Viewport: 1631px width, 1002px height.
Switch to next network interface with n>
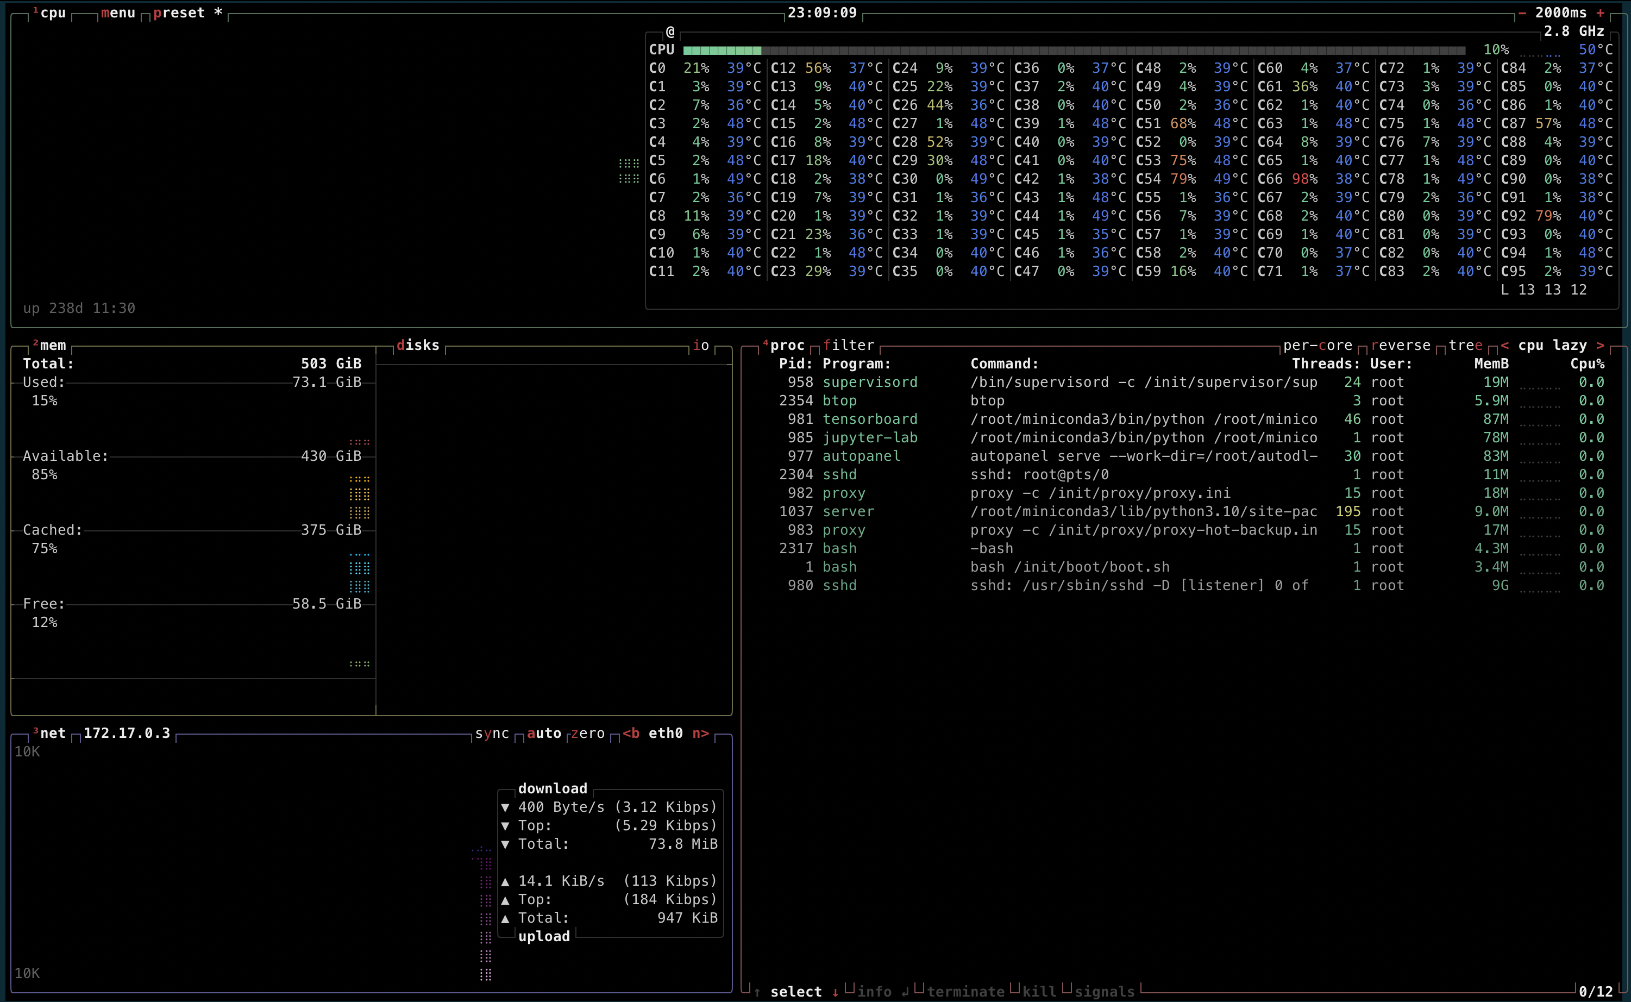point(701,733)
